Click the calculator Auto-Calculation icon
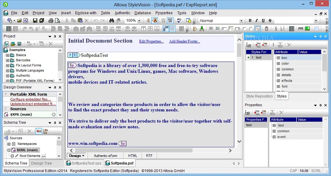This screenshot has width=331, height=176. point(266,29)
